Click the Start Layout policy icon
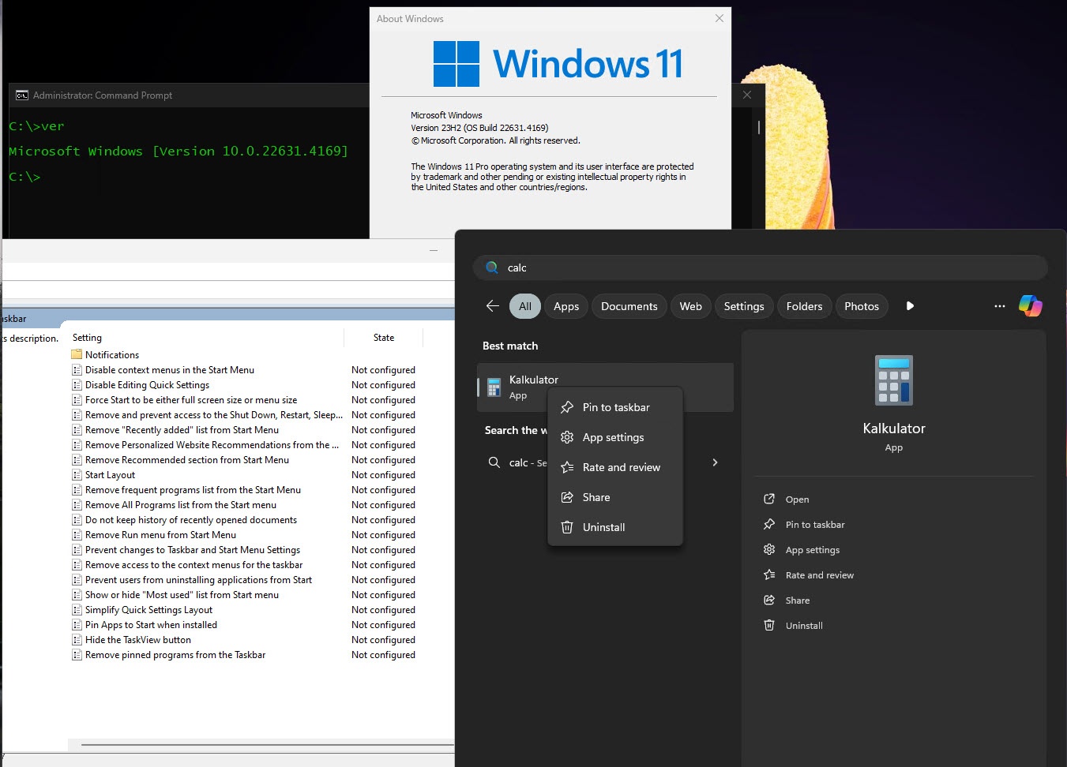 click(77, 475)
